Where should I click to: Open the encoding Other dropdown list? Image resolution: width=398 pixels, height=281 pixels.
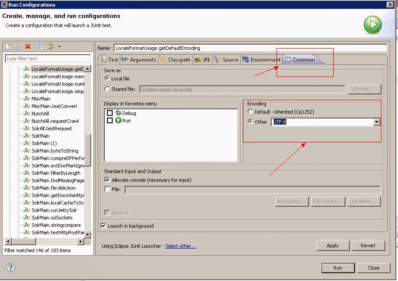377,122
